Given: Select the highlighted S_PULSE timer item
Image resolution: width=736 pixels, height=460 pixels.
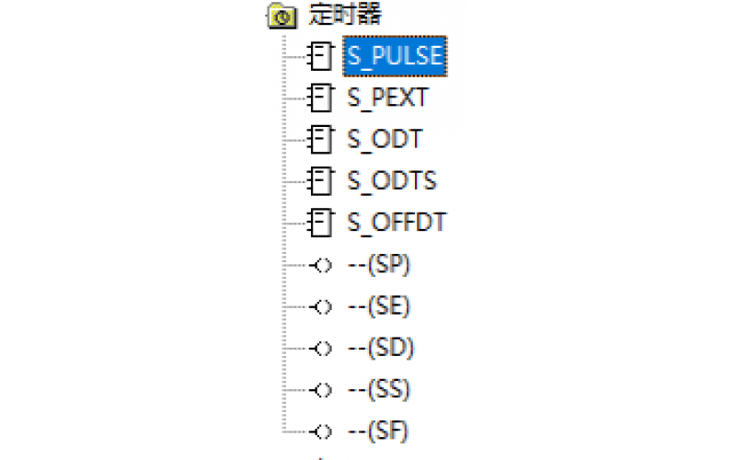Looking at the screenshot, I should point(395,57).
